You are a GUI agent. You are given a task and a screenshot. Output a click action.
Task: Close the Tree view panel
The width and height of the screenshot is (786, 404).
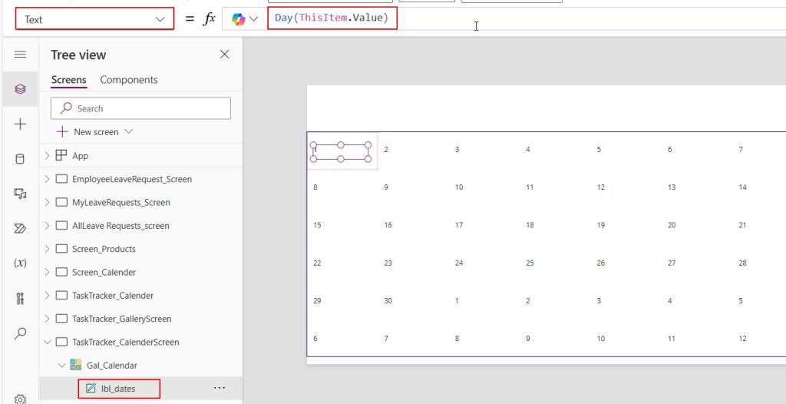pyautogui.click(x=225, y=55)
